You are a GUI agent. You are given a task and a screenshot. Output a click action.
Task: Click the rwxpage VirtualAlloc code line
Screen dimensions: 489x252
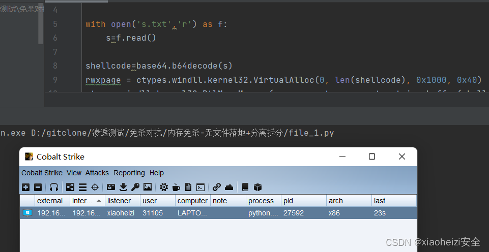pos(284,80)
